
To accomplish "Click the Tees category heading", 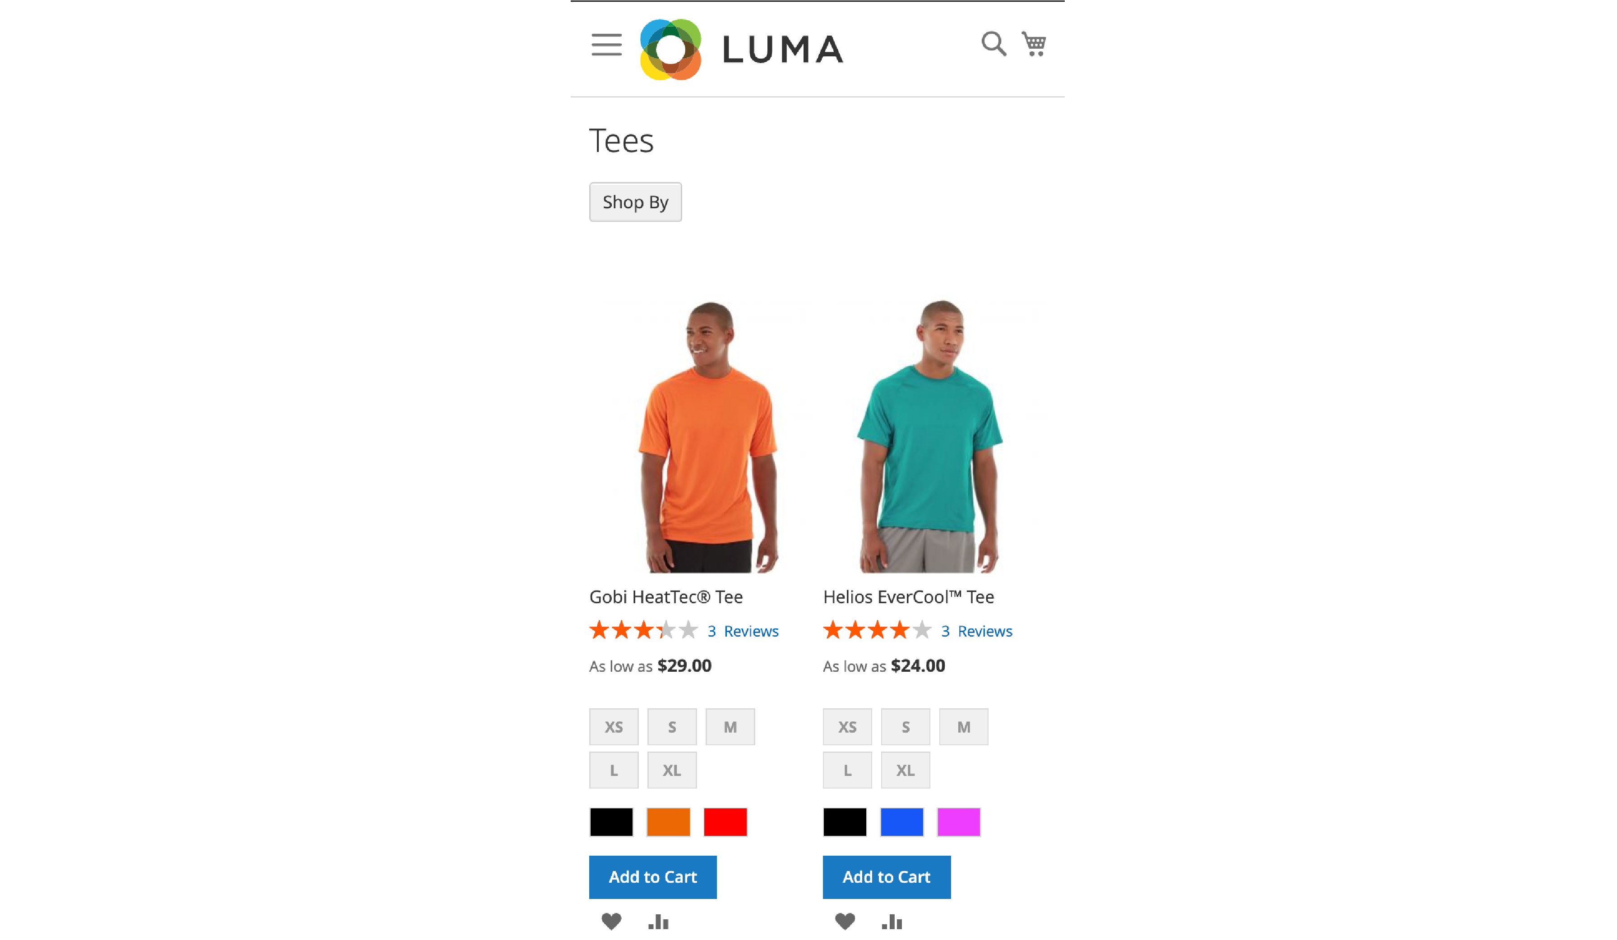I will (x=622, y=140).
